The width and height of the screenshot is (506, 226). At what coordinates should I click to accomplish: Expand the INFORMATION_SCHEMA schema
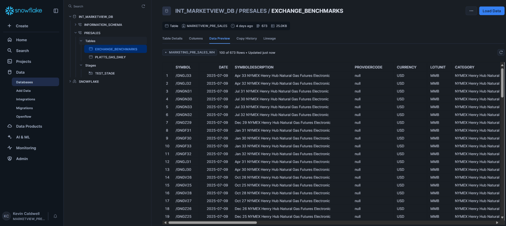pos(75,25)
